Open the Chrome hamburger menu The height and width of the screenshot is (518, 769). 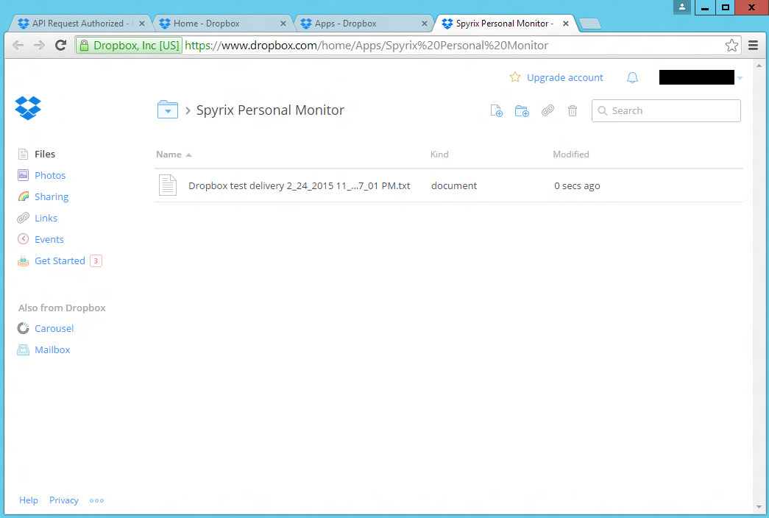point(754,46)
